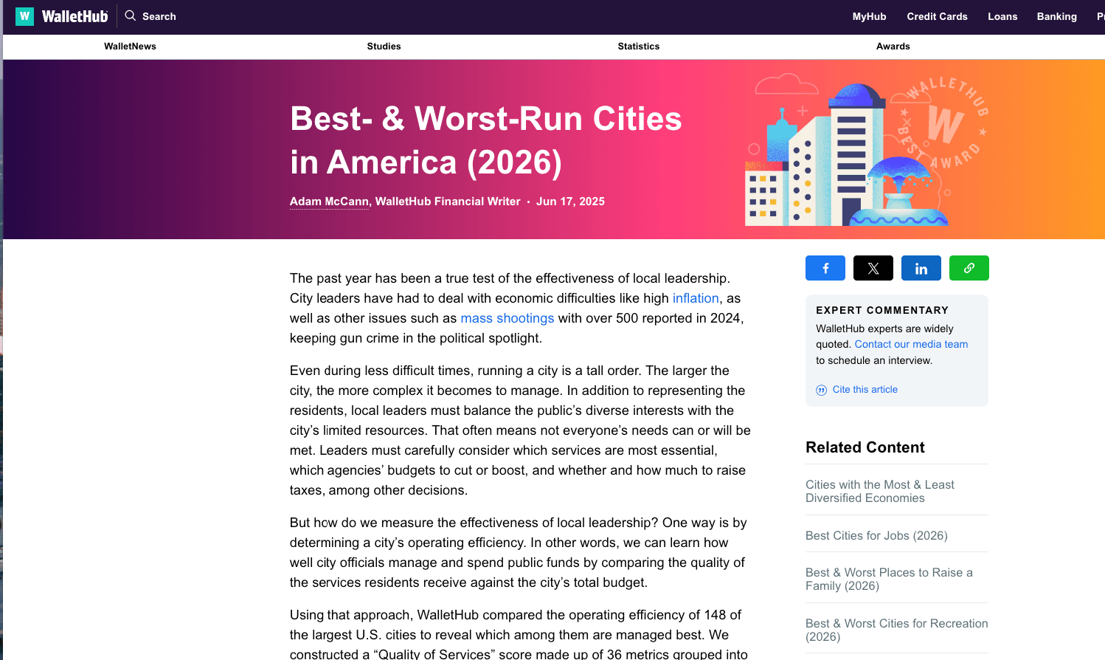Go to the Banking section

tap(1056, 16)
